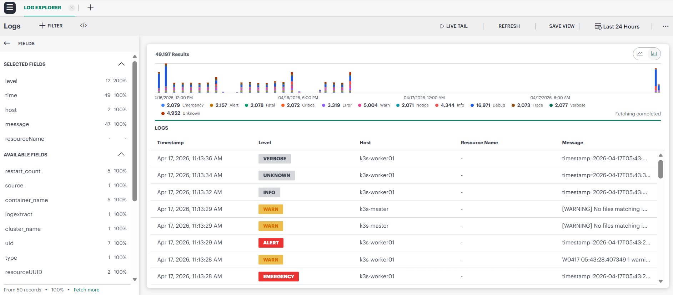Collapse the Selected Fields section
This screenshot has height=295, width=673.
coord(121,64)
